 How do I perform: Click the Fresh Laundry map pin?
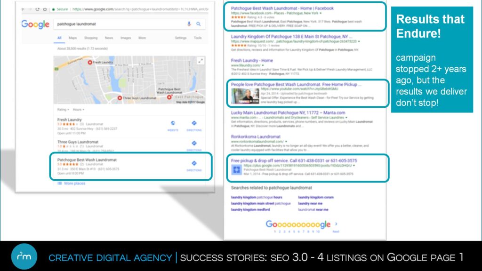(x=90, y=63)
